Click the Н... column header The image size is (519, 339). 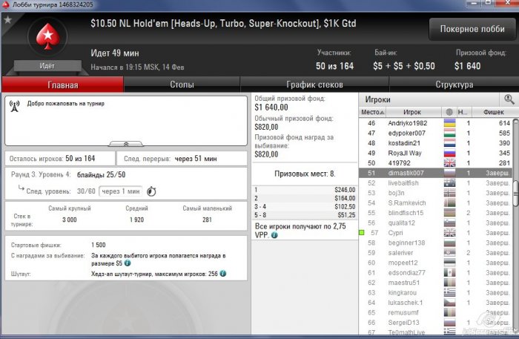pyautogui.click(x=464, y=112)
